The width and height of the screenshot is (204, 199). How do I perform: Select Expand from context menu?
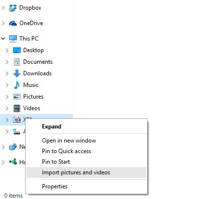(52, 127)
